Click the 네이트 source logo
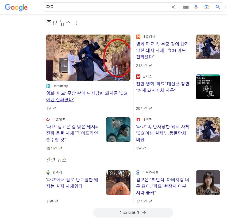The image size is (227, 221). [138, 119]
